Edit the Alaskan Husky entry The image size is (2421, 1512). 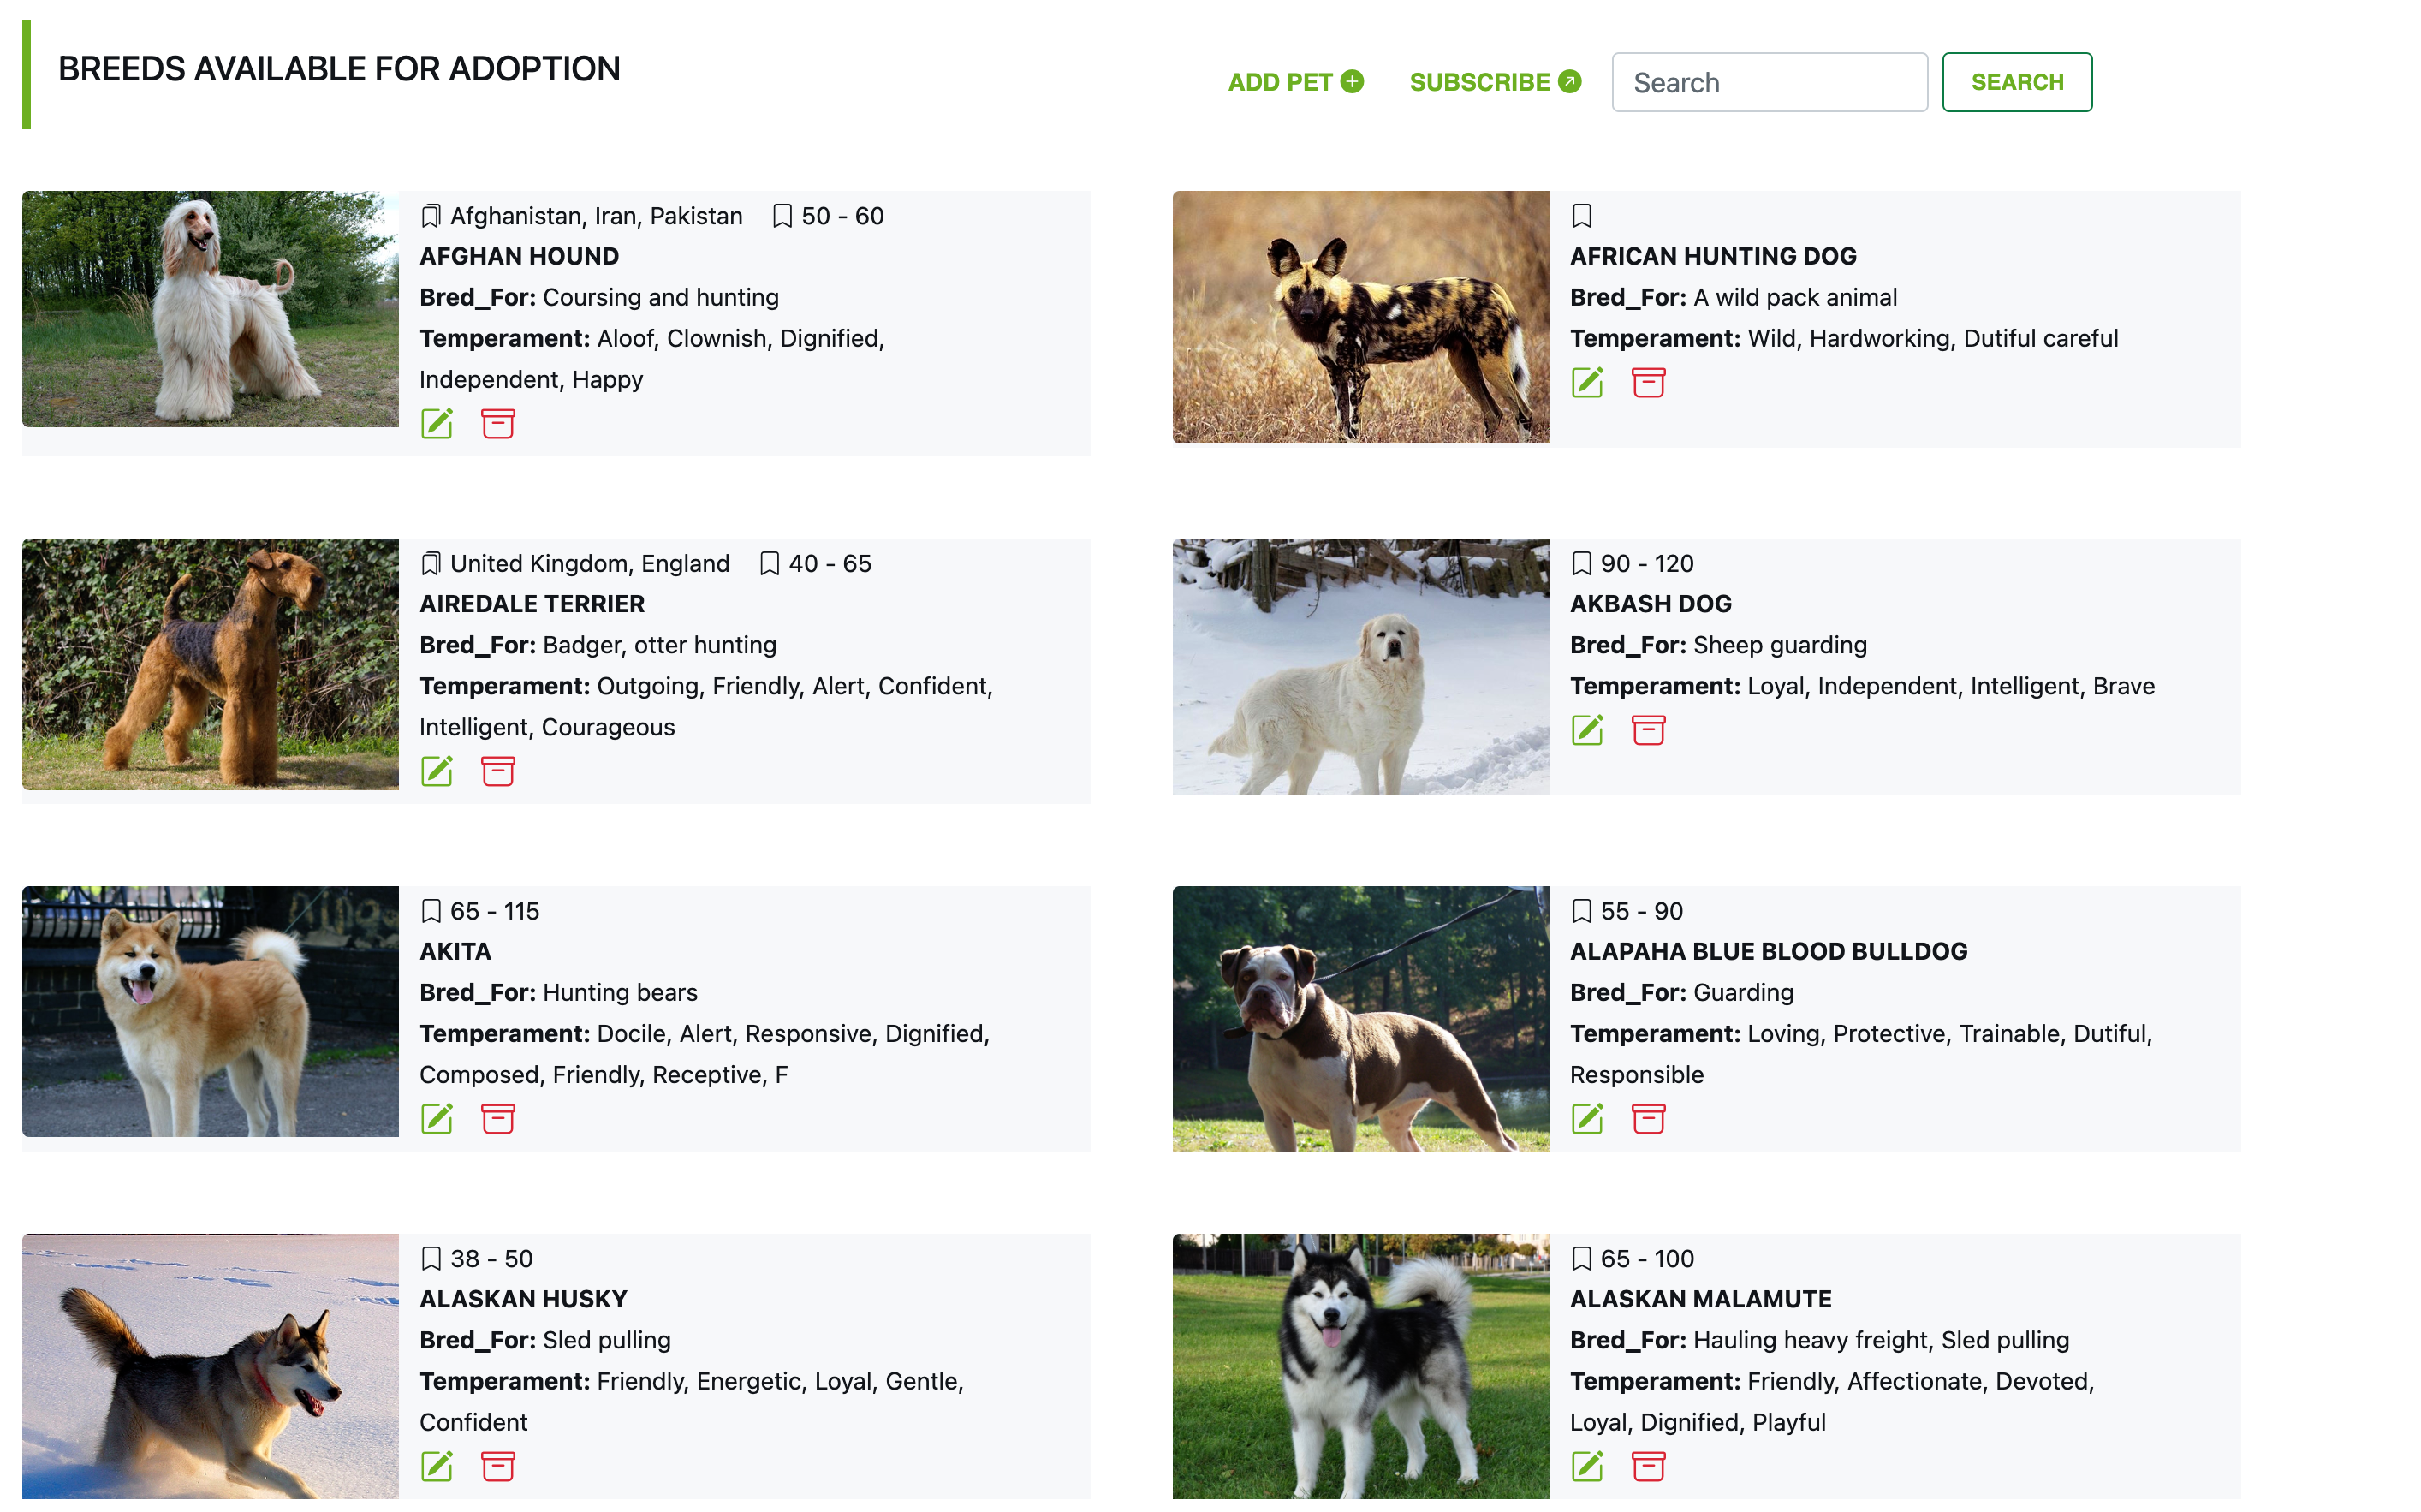tap(437, 1466)
